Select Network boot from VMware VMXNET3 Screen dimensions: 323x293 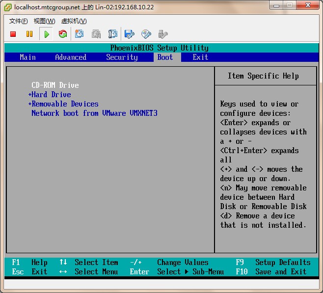tap(94, 113)
